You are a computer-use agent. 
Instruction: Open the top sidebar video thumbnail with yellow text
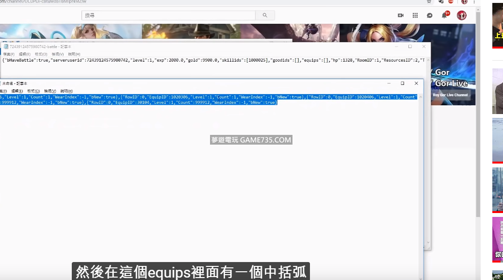click(498, 26)
